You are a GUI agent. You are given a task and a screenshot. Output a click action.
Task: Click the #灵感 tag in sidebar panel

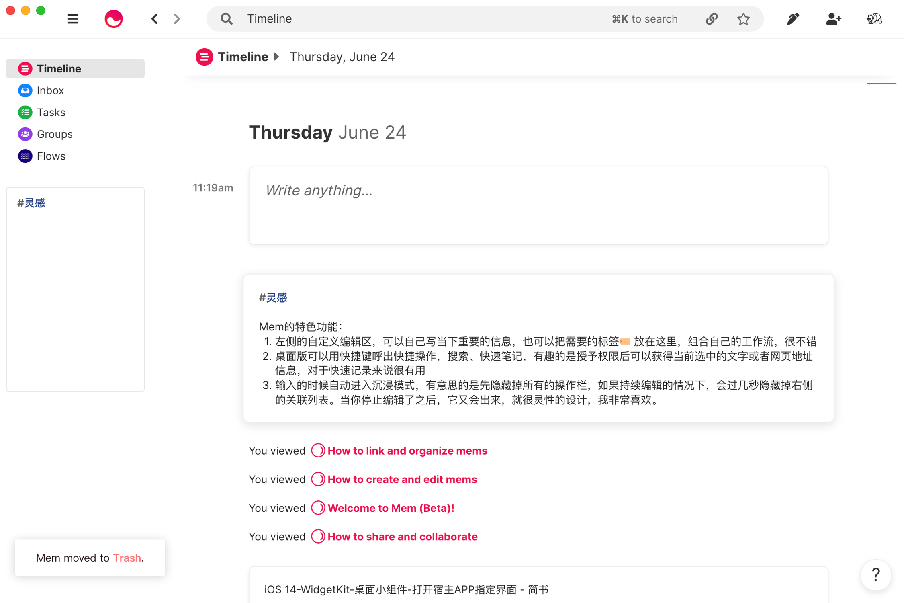(x=31, y=203)
